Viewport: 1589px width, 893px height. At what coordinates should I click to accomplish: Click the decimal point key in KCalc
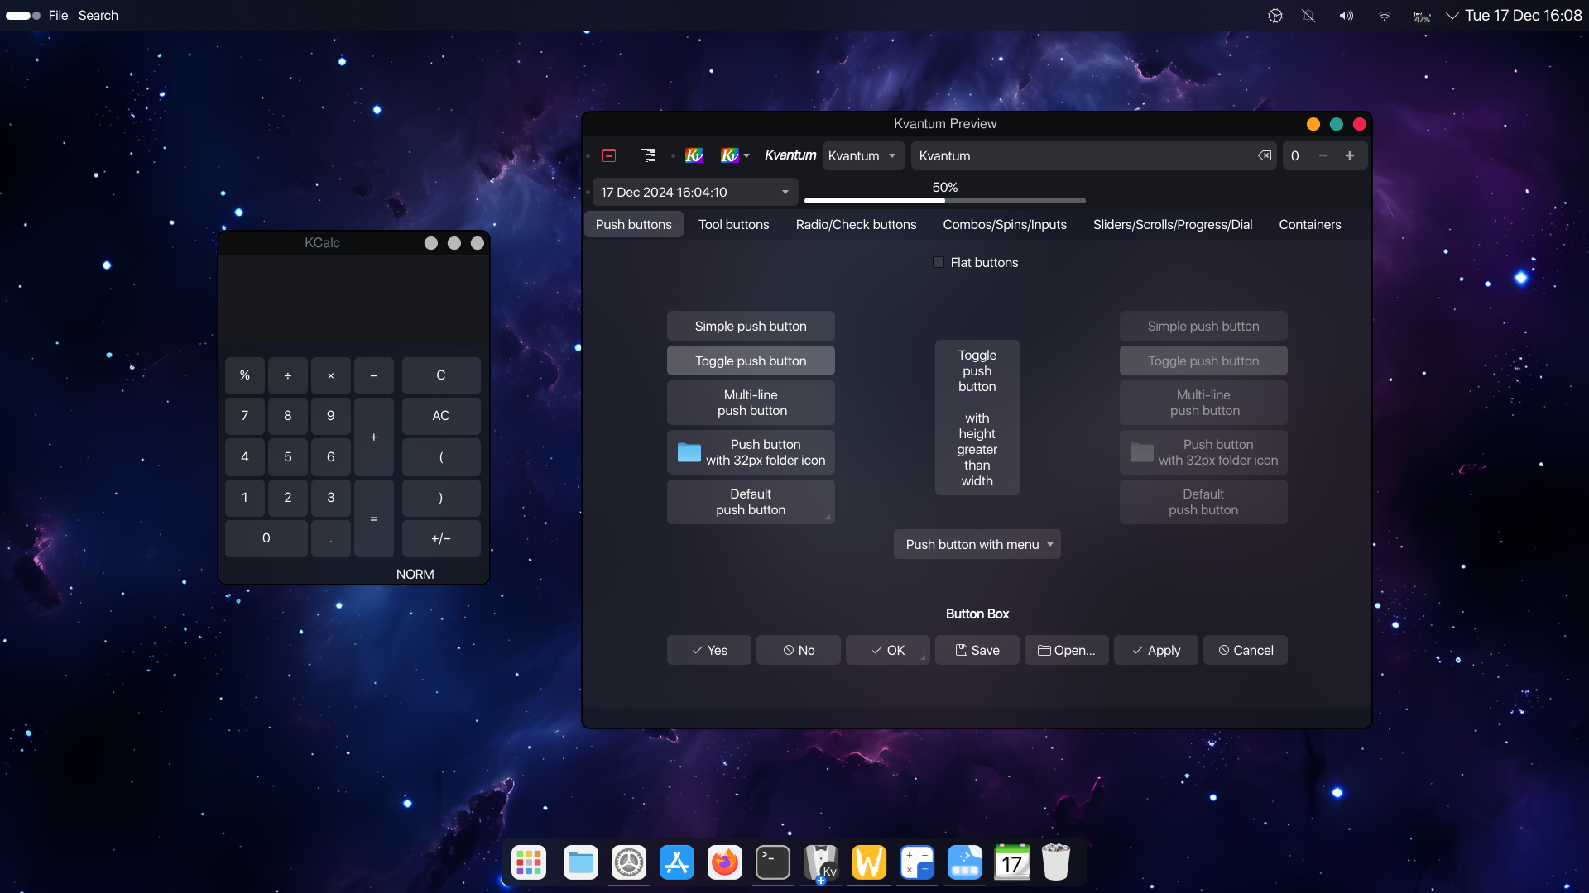[x=331, y=538]
